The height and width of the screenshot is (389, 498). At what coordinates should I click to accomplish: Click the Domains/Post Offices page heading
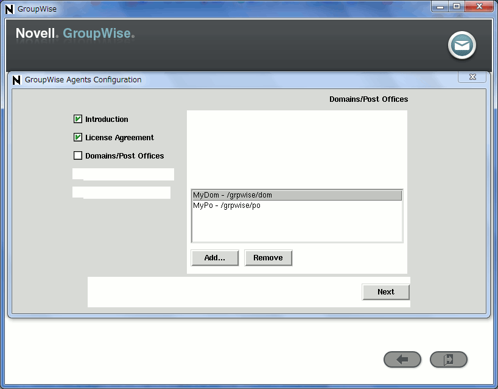[x=368, y=99]
